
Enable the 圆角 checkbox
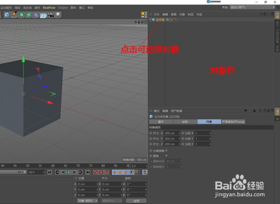coord(166,156)
